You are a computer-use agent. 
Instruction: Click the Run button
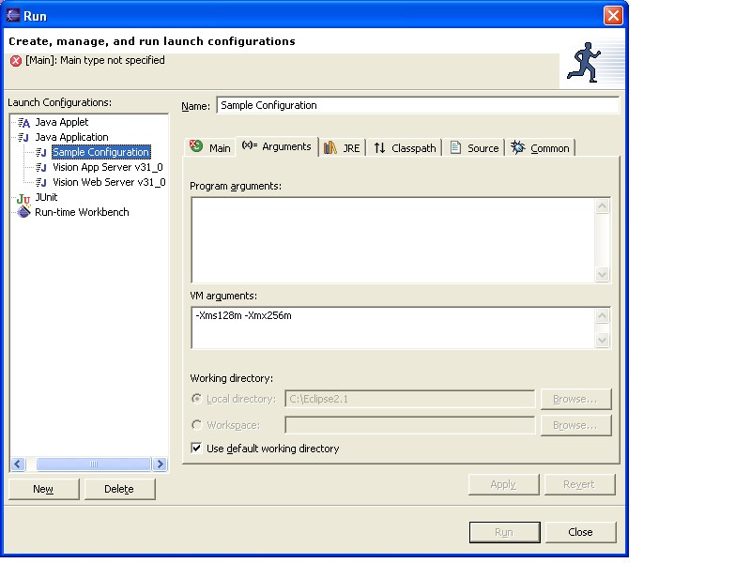tap(505, 532)
